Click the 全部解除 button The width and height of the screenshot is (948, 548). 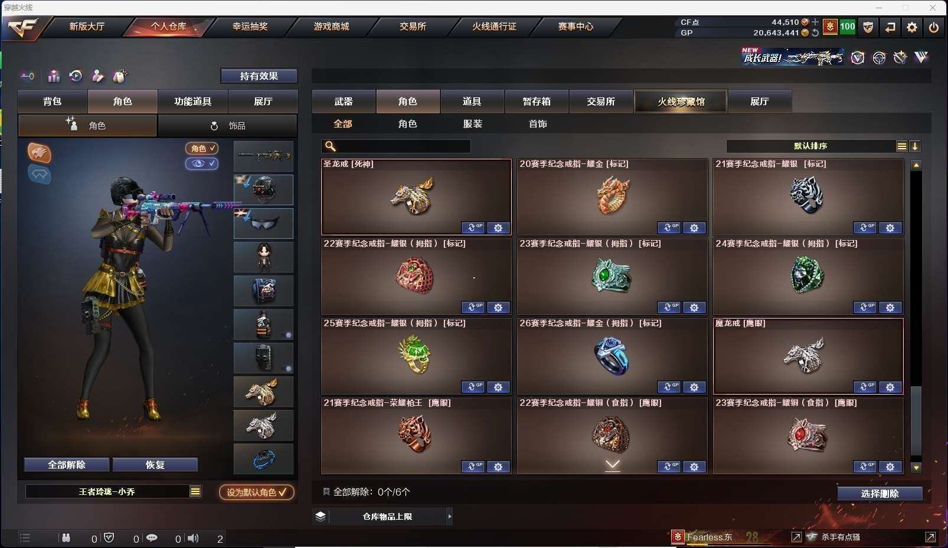66,465
